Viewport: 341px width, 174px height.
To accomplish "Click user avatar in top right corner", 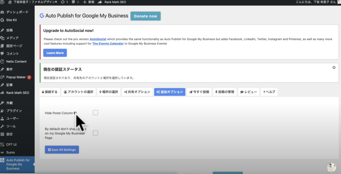I will coord(339,2).
